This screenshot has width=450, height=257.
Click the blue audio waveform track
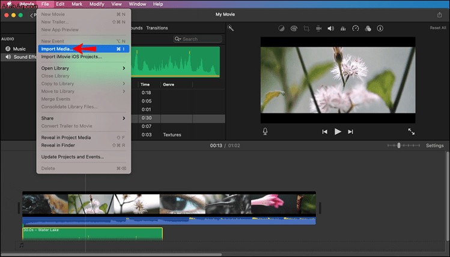pos(169,220)
